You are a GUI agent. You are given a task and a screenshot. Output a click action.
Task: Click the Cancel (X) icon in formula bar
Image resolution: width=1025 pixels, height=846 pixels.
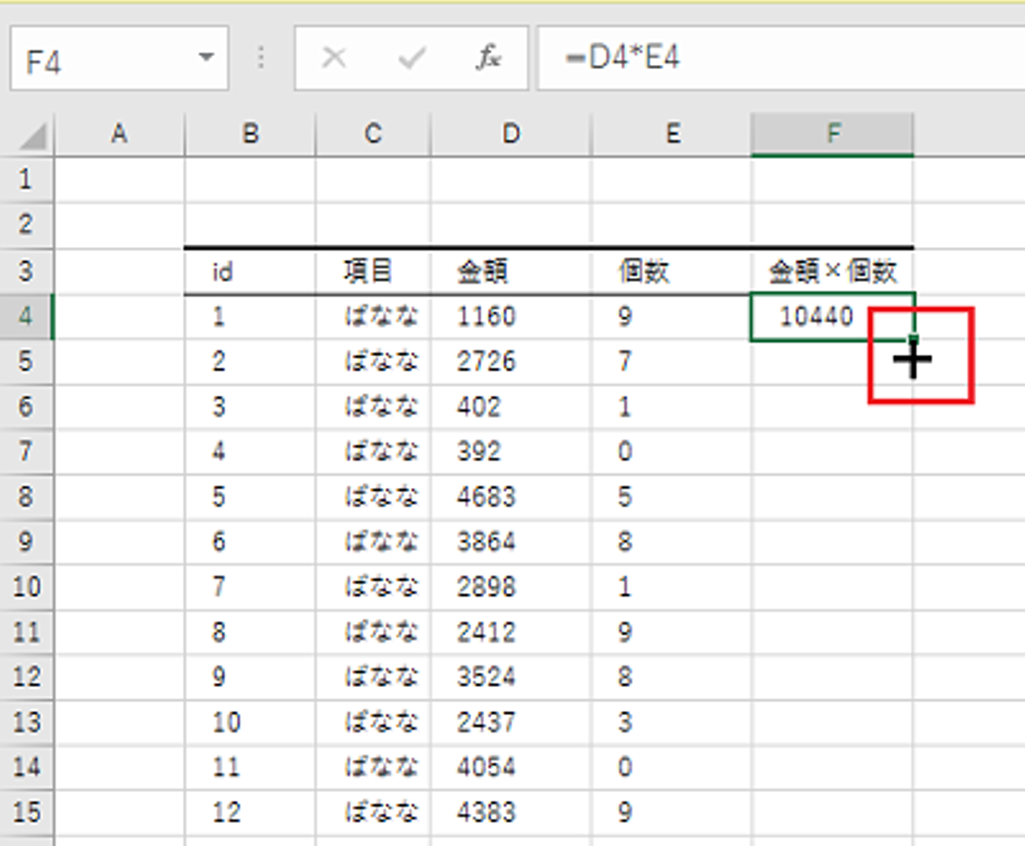(334, 58)
